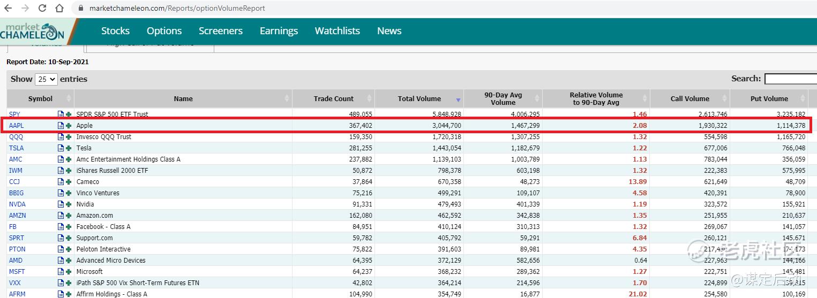The image size is (817, 298).
Task: Sort by 90-Day Avg Volume column
Action: coord(503,98)
